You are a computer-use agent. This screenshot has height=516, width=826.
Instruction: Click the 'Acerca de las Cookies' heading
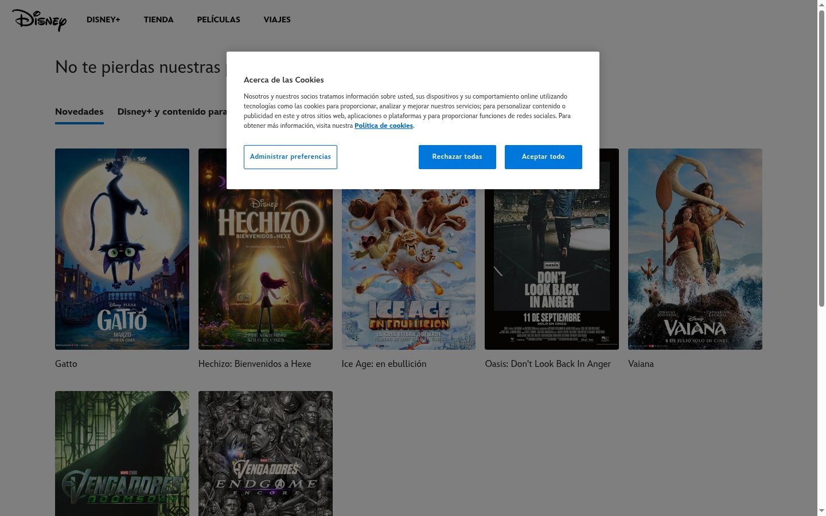click(x=284, y=80)
